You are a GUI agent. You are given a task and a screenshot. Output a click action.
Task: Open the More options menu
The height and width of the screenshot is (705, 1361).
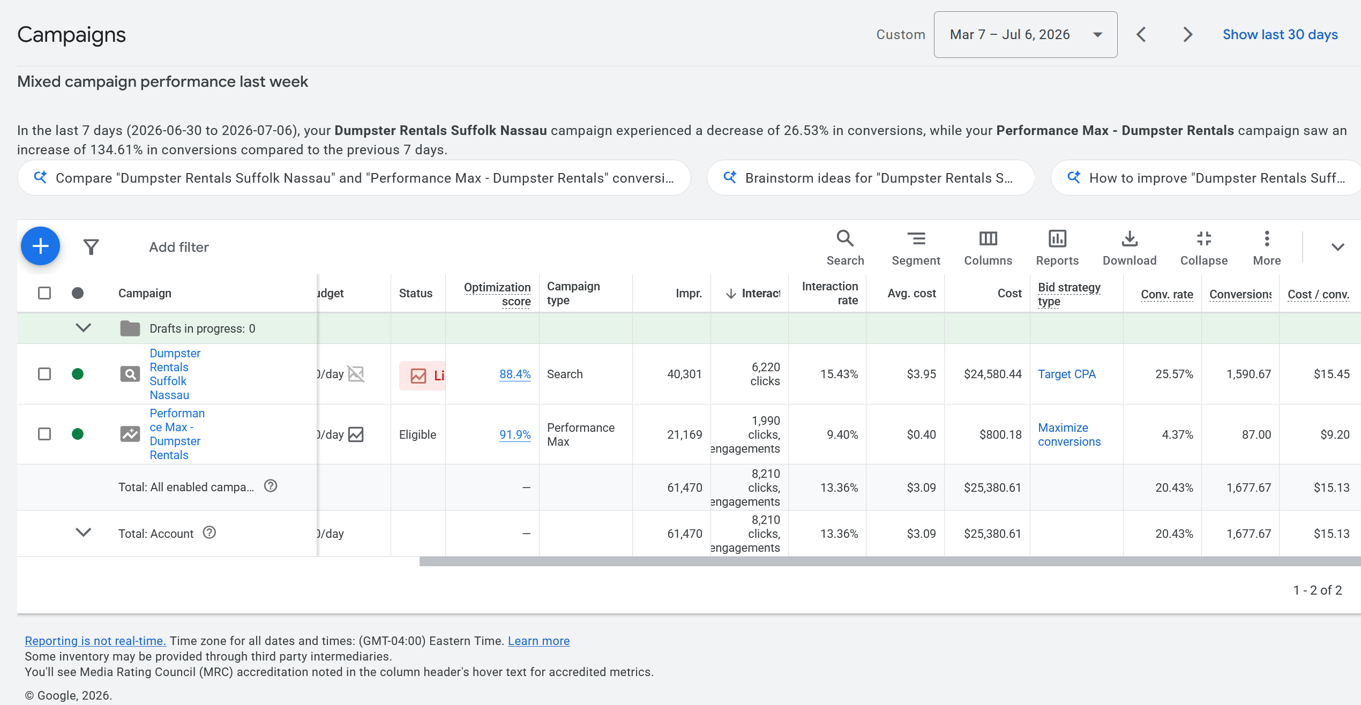pyautogui.click(x=1267, y=248)
